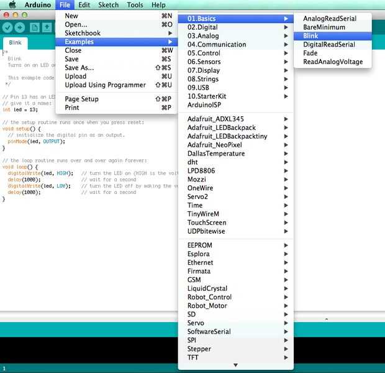Open the Sketch menu

pos(108,5)
